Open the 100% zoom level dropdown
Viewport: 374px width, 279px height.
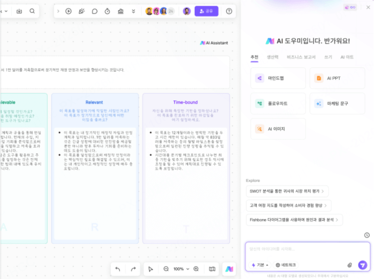click(x=181, y=269)
